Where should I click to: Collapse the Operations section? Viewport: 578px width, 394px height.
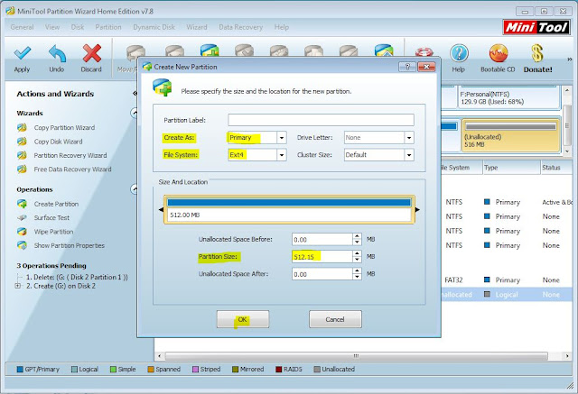click(x=135, y=189)
